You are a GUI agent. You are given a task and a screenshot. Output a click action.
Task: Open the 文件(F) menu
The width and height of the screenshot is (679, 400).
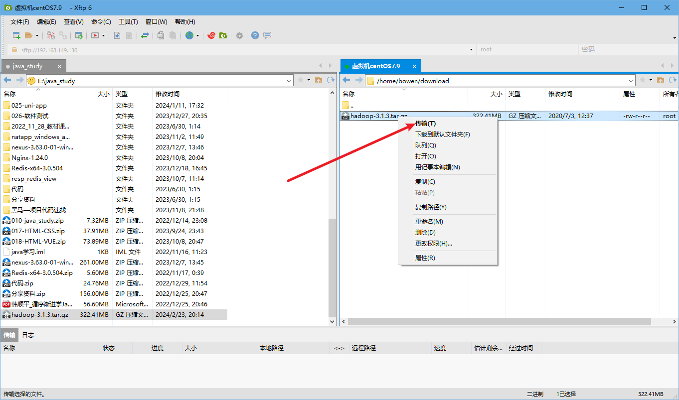pos(20,22)
